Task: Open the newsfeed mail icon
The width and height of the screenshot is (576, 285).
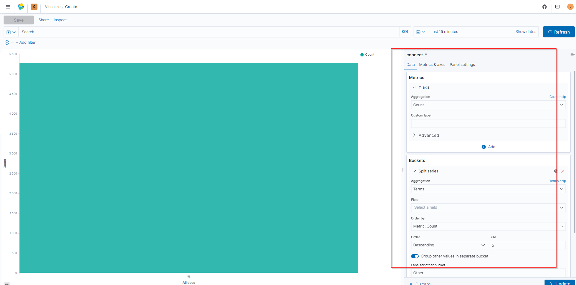Action: pos(557,7)
